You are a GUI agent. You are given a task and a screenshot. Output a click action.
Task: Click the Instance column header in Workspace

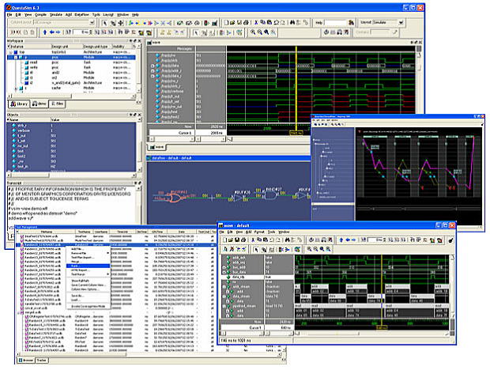pos(29,47)
